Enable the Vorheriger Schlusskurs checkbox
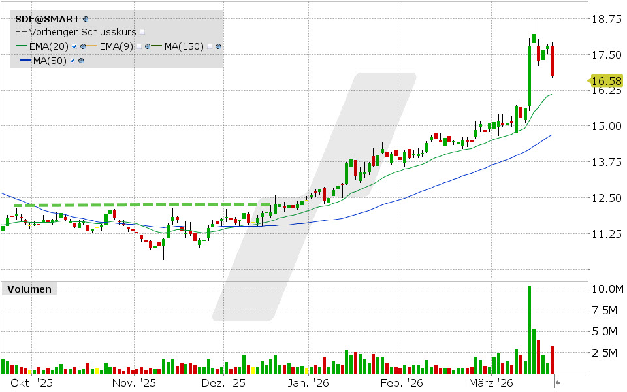The height and width of the screenshot is (392, 627). [142, 32]
